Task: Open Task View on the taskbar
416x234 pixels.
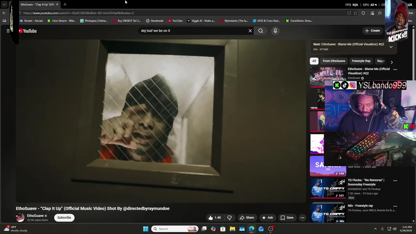Action: tap(204, 229)
